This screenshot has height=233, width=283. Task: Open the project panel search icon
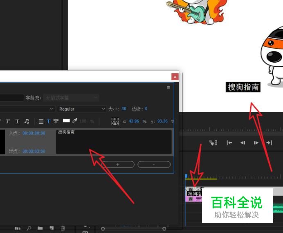click(29, 228)
